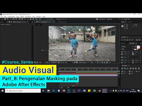Toggle the Effect Controls panel lock
142x106 pixels.
12,22
